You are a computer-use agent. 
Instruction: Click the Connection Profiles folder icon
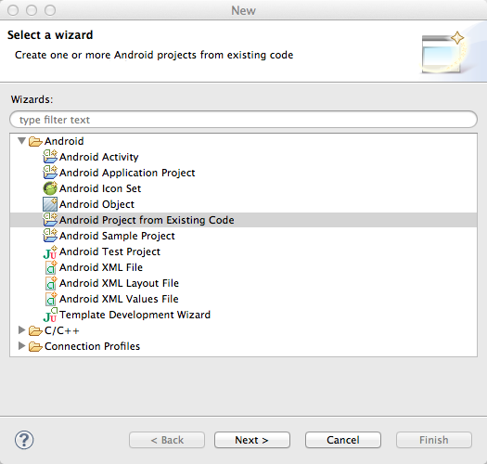click(35, 346)
